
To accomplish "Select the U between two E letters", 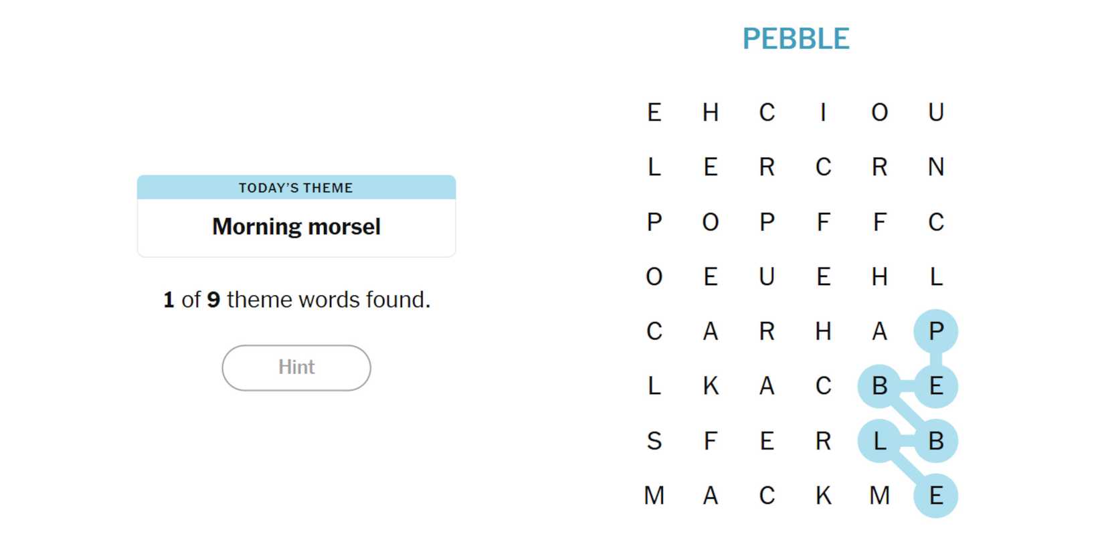I will (x=767, y=276).
